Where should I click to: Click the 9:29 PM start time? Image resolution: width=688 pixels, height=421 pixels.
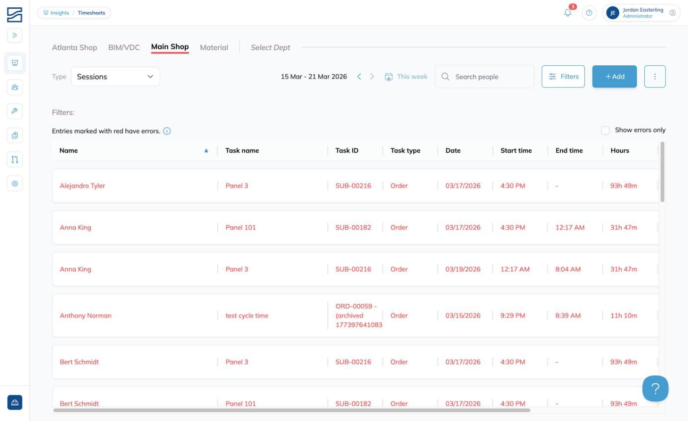click(x=513, y=316)
